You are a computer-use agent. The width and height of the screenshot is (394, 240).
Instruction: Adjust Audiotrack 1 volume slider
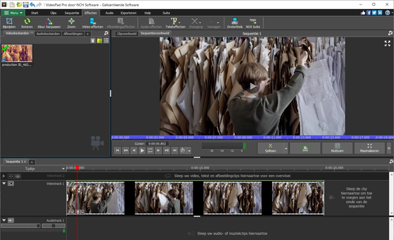[20, 225]
